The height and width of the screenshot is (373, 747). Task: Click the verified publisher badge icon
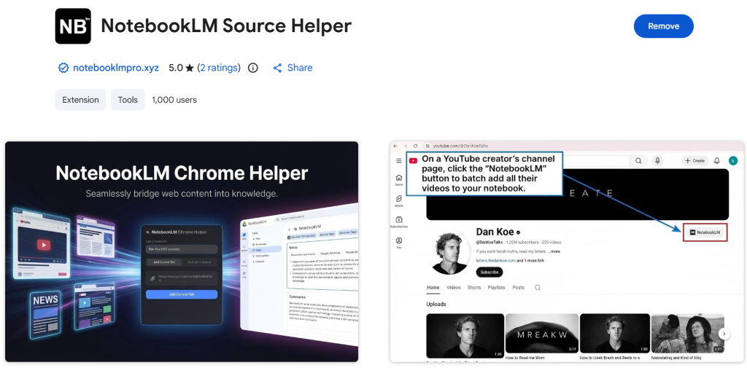(63, 68)
